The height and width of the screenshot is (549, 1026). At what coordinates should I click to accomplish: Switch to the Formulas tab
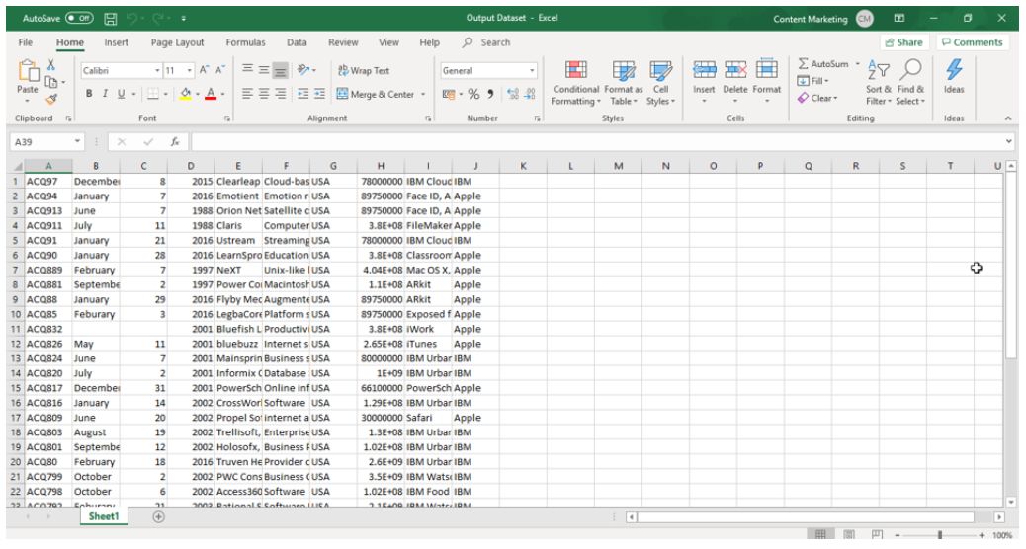point(245,42)
